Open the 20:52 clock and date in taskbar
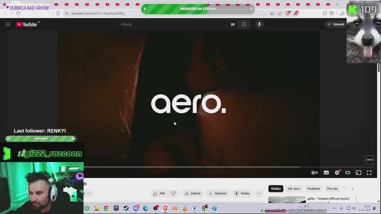The height and width of the screenshot is (214, 381). (365, 208)
